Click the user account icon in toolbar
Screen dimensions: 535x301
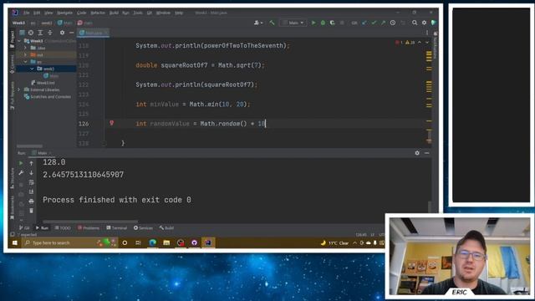258,23
